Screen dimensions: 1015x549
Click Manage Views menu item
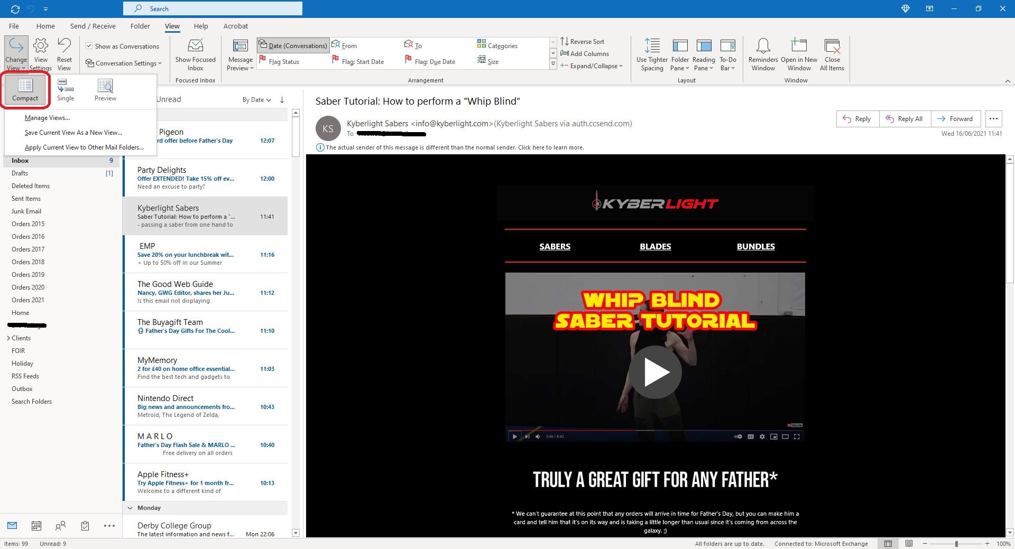[x=47, y=118]
